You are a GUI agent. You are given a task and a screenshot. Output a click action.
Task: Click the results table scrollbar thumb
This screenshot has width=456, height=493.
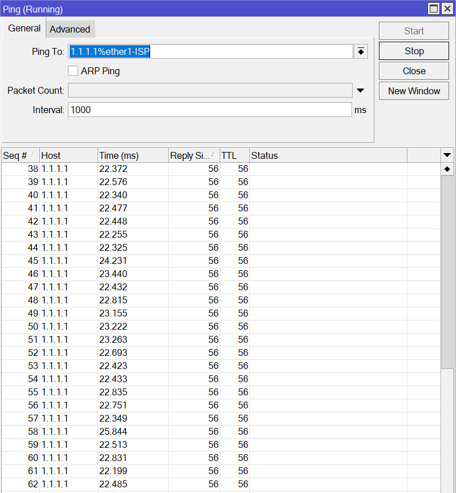447,272
